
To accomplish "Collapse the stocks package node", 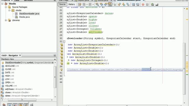I will coord(9,10).
